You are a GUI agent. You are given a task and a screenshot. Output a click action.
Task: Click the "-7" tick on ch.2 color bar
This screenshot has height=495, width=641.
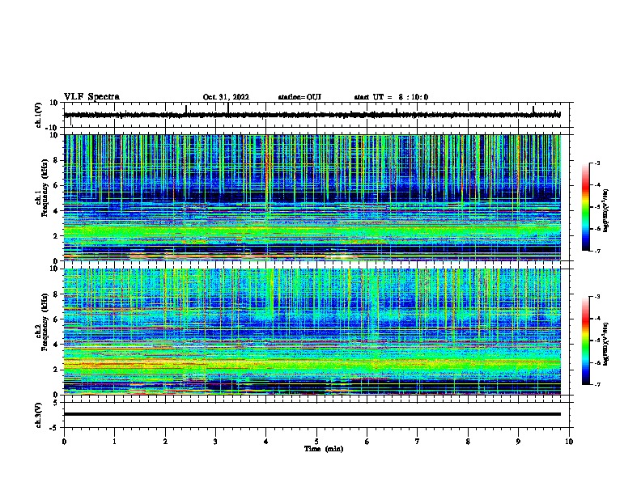point(597,385)
